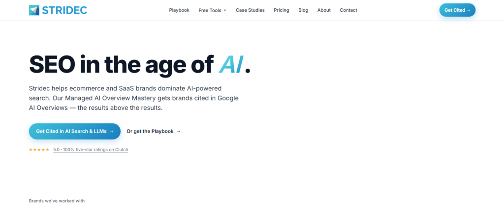Select Contact in the navigation
This screenshot has width=504, height=210.
[x=348, y=10]
